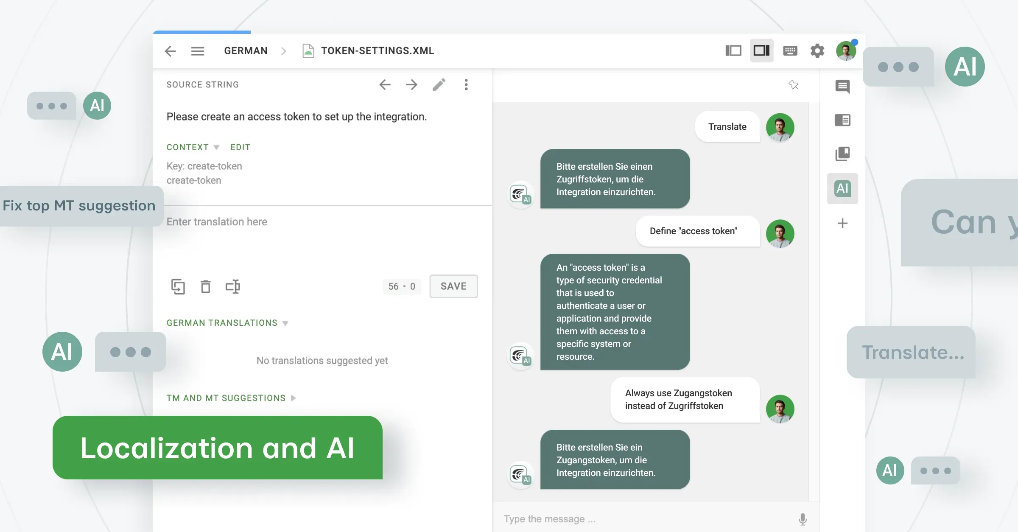Expand TM AND MT SUGGESTIONS

pyautogui.click(x=293, y=398)
